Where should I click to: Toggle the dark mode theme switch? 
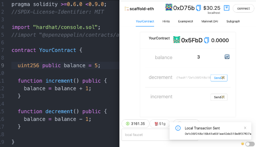(x=250, y=144)
